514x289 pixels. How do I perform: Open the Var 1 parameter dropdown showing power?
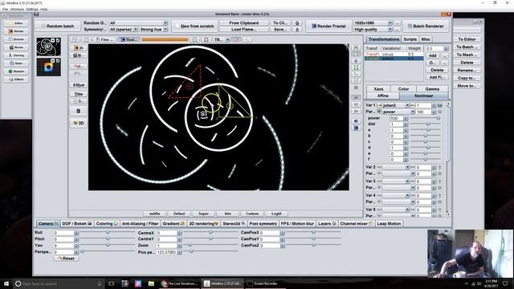coord(398,112)
